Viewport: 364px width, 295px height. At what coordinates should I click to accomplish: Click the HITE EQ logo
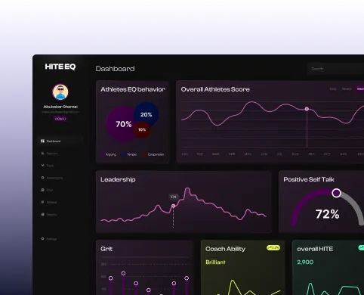[x=60, y=67]
